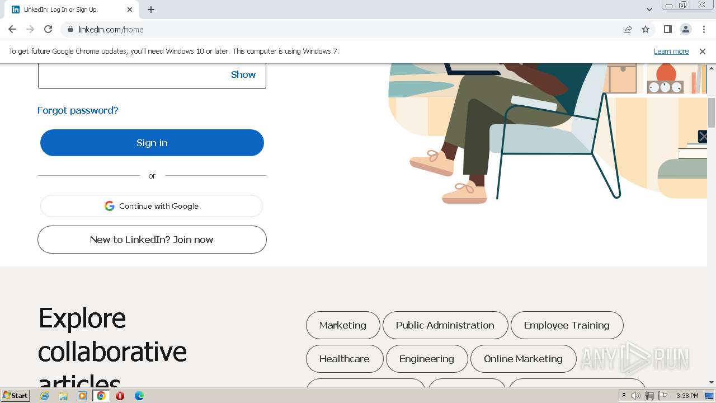Click the forward navigation arrow
This screenshot has height=403, width=716.
(30, 30)
